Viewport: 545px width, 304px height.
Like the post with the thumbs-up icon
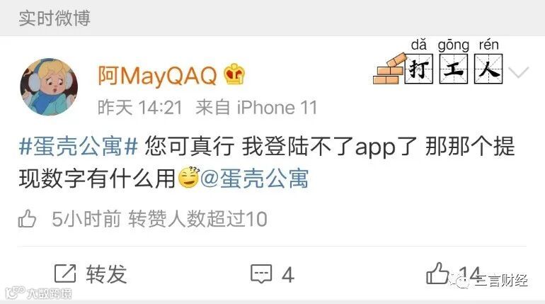pyautogui.click(x=438, y=274)
